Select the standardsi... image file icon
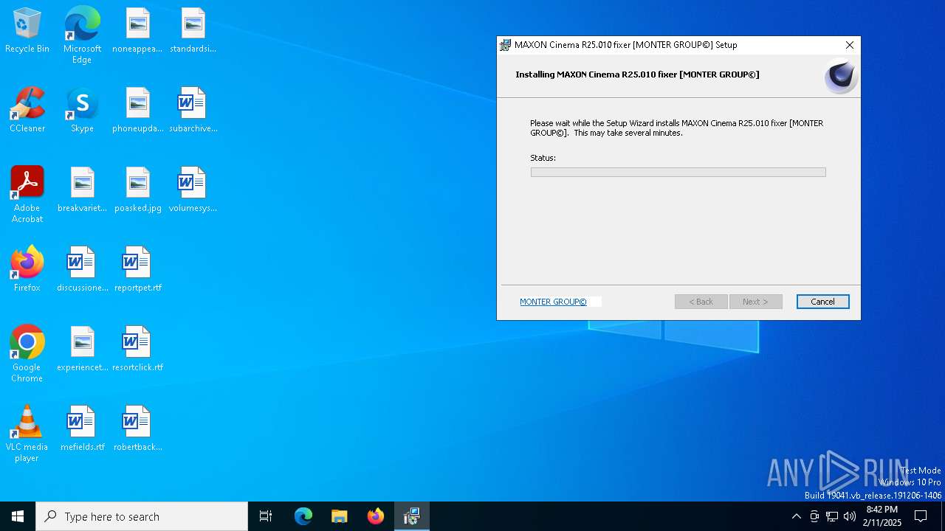This screenshot has width=945, height=531. coord(193,31)
